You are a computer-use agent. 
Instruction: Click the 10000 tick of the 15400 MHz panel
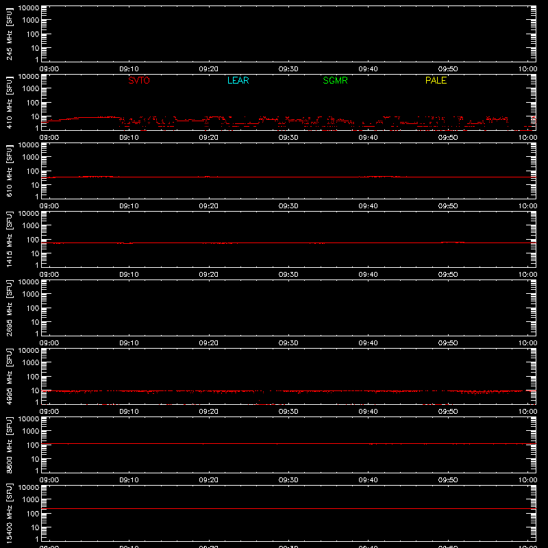click(29, 488)
